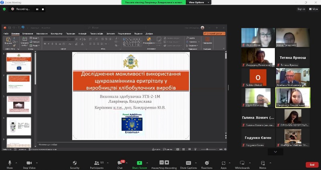Select Тетяна Ярмош participant tile
Screen dimensions: 321x170
[x=293, y=58]
